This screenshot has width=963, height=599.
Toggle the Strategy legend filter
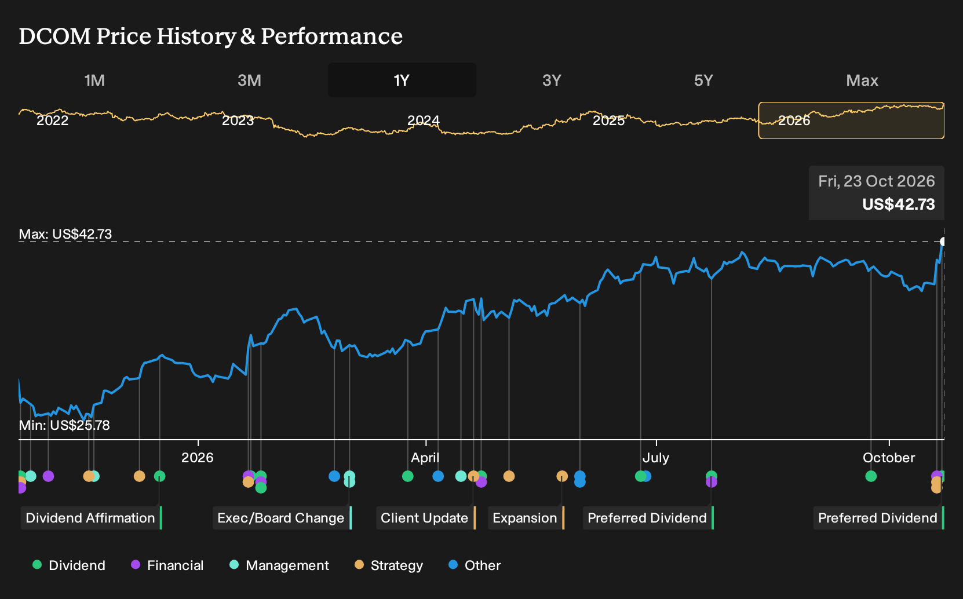(389, 565)
